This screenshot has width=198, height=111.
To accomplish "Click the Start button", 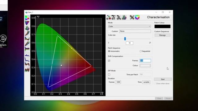I will coord(163,79).
